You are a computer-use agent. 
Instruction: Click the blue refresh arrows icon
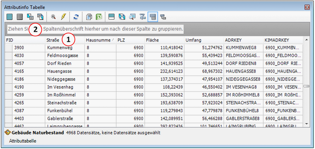tap(76, 16)
